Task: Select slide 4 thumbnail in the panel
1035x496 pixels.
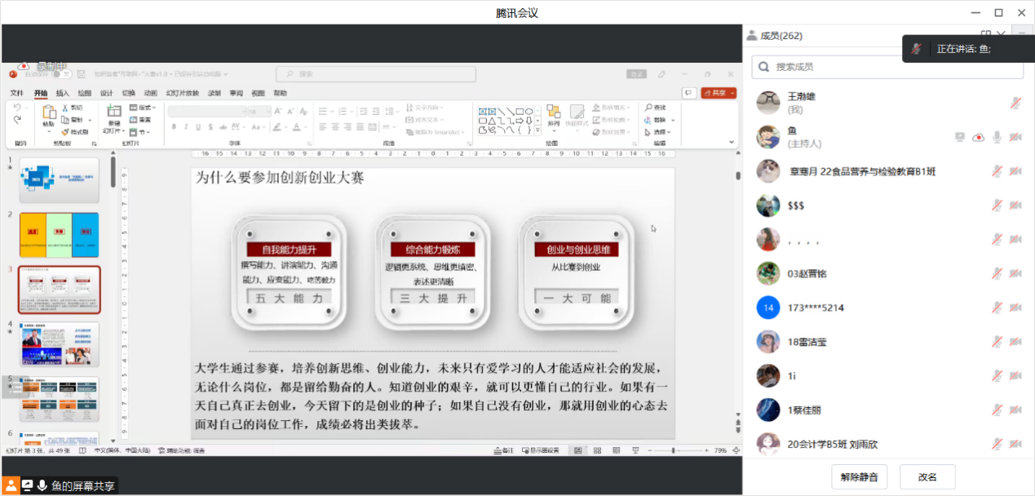Action: coord(59,344)
